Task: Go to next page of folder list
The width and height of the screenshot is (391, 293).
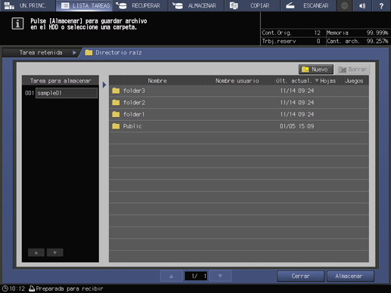Action: (220, 276)
